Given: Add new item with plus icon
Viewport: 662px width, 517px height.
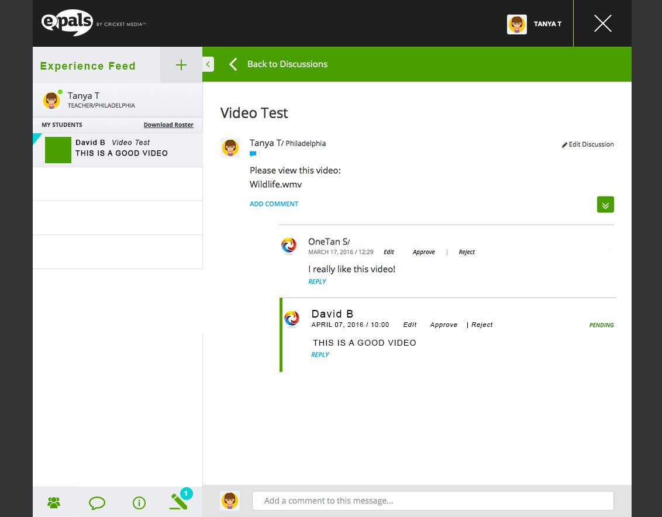Looking at the screenshot, I should pos(181,65).
